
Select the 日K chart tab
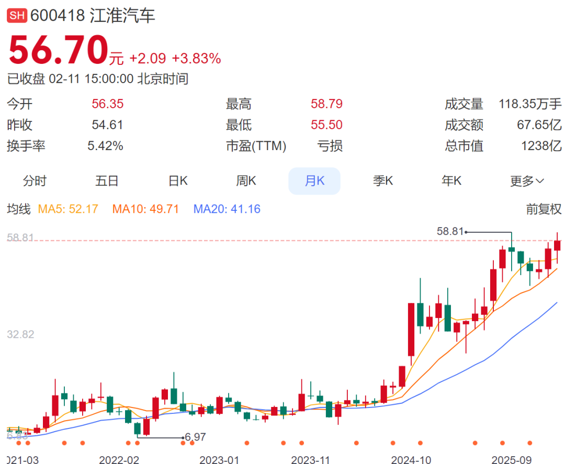178,181
